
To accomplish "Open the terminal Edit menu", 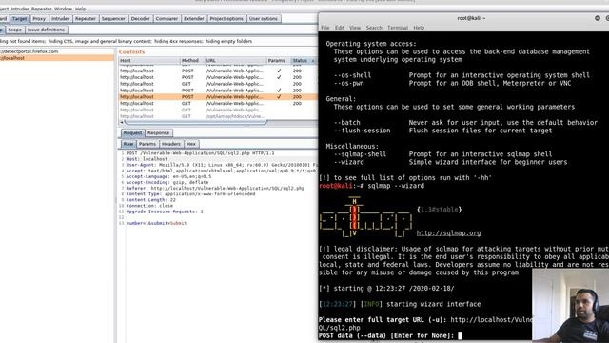I will (340, 28).
